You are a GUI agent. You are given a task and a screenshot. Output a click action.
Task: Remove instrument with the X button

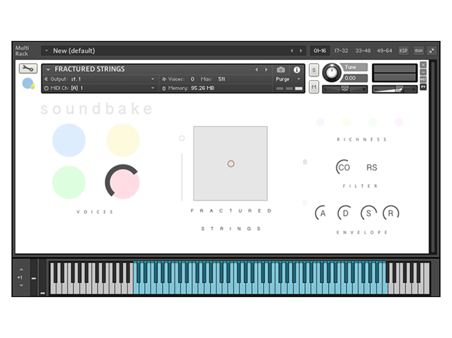coord(423,65)
